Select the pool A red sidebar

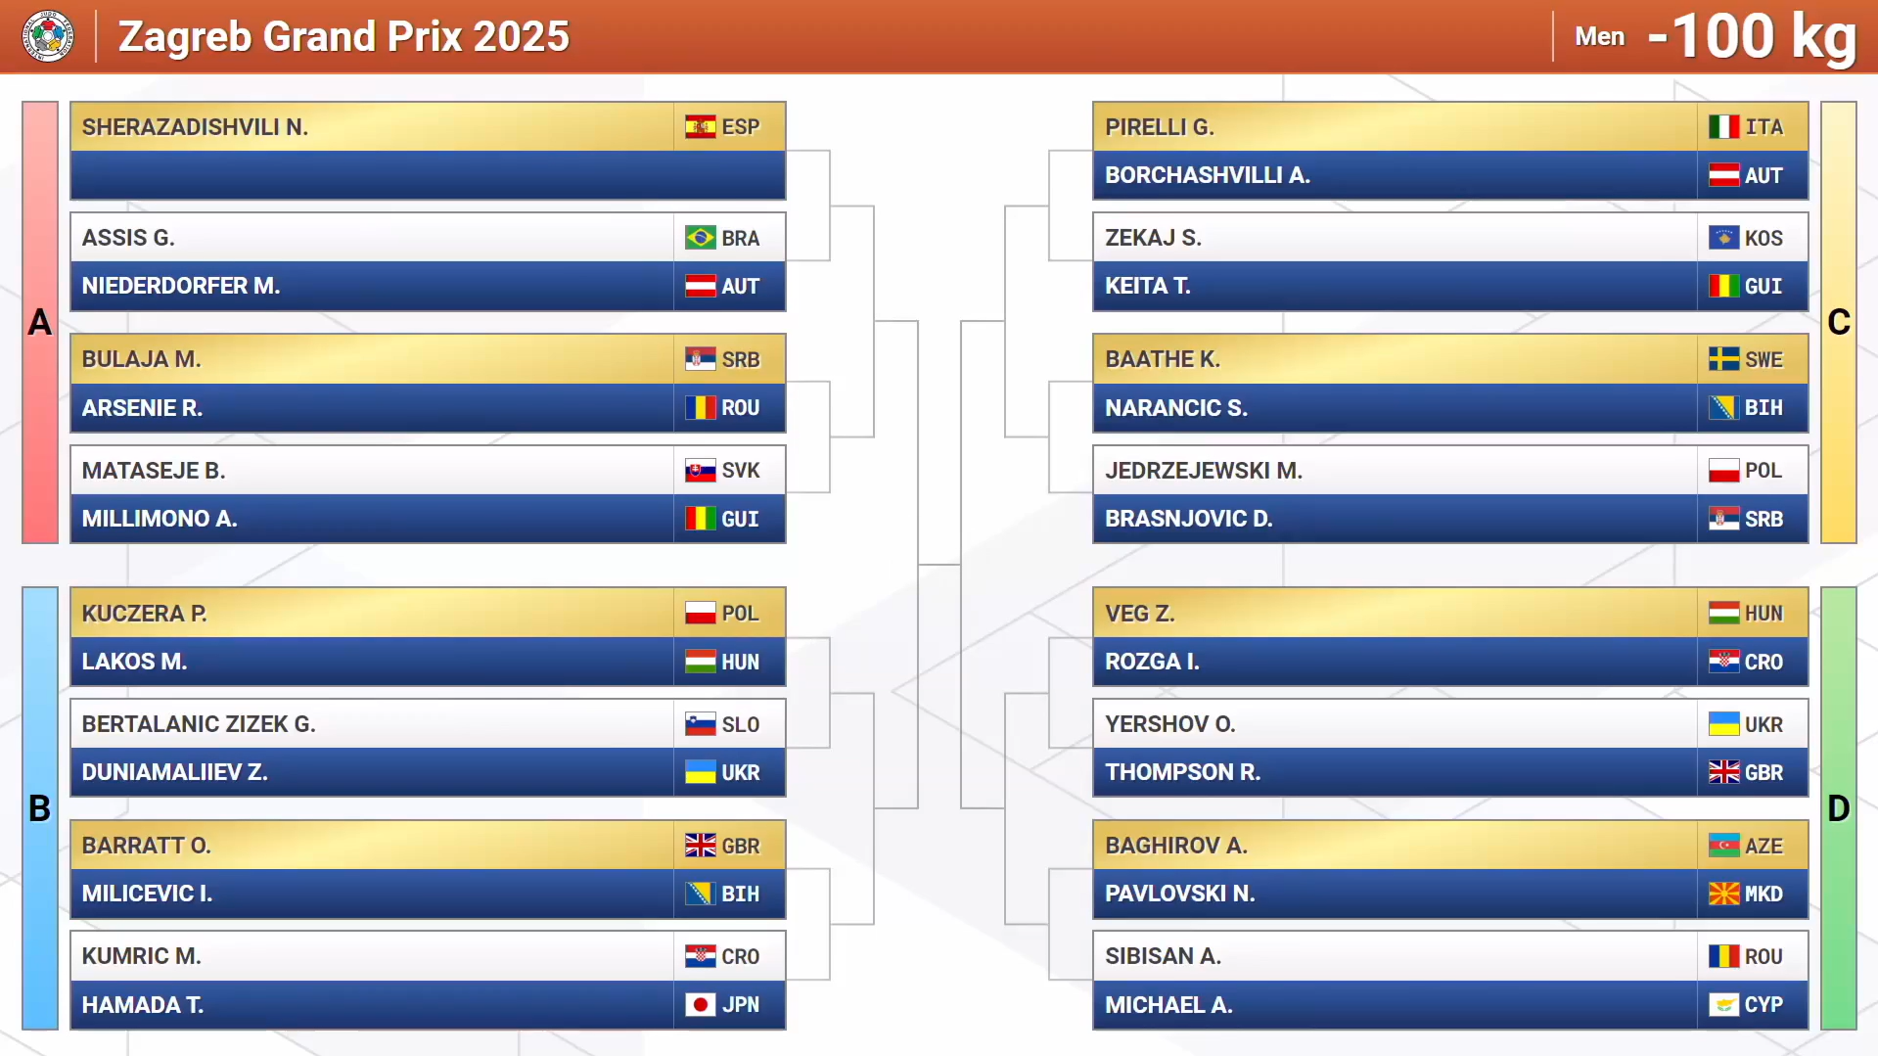click(x=40, y=322)
